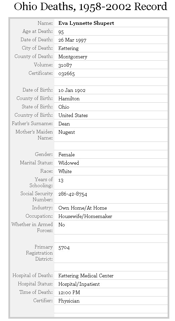Click the Social Security Number value
Image resolution: width=175 pixels, height=321 pixels.
(73, 194)
